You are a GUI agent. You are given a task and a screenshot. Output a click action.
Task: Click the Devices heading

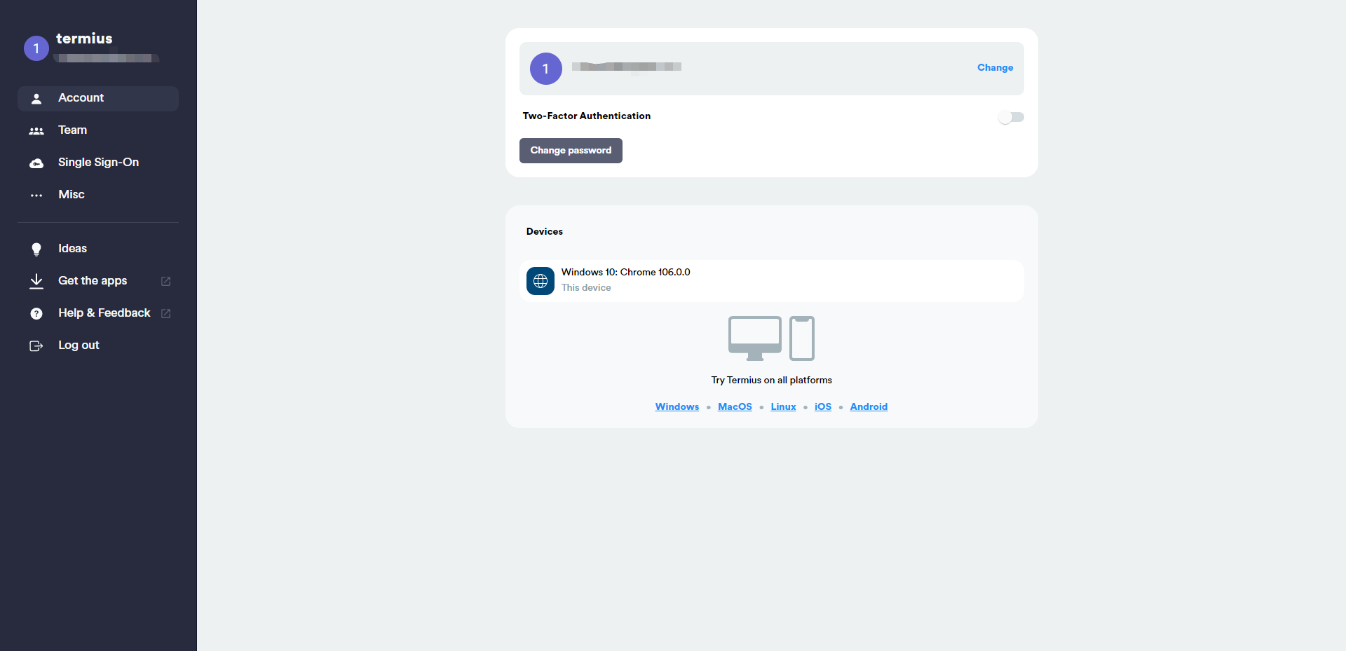tap(545, 232)
